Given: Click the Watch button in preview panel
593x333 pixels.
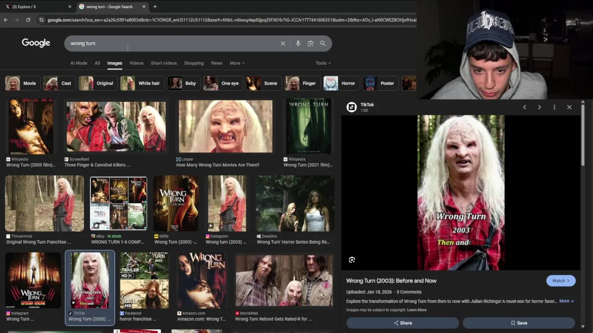Looking at the screenshot, I should [x=561, y=281].
